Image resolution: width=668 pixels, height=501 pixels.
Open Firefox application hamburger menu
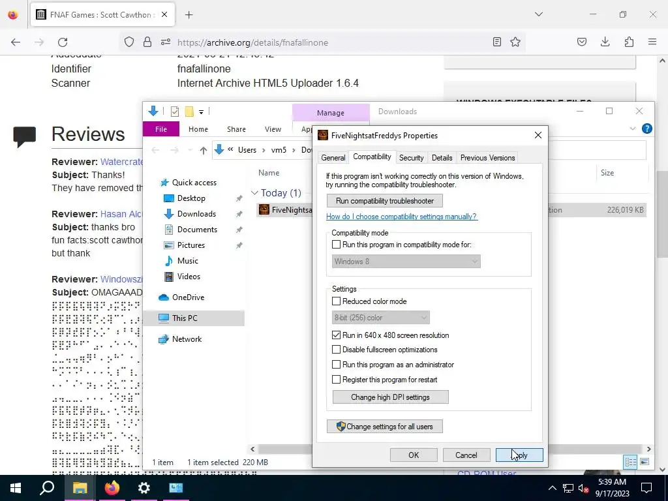pyautogui.click(x=652, y=42)
